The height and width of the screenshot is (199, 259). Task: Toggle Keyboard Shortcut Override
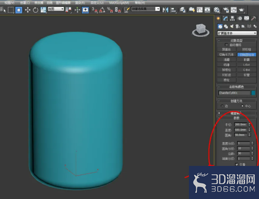pyautogui.click(x=85, y=10)
